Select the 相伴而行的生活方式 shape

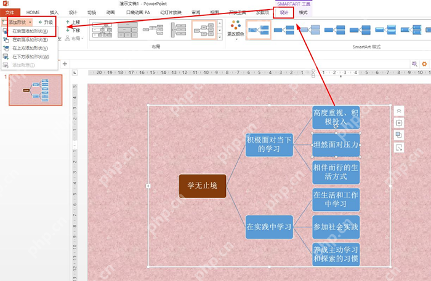336,172
